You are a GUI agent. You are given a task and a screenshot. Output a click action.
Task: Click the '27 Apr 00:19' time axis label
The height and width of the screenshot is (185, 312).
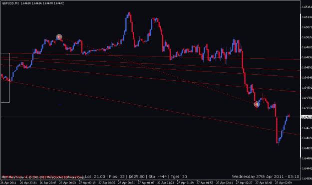pyautogui.click(x=87, y=183)
